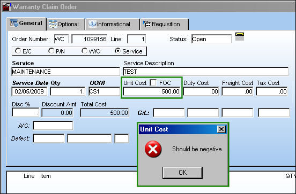
Task: Click OK in the Unit Cost dialog
Action: point(182,173)
